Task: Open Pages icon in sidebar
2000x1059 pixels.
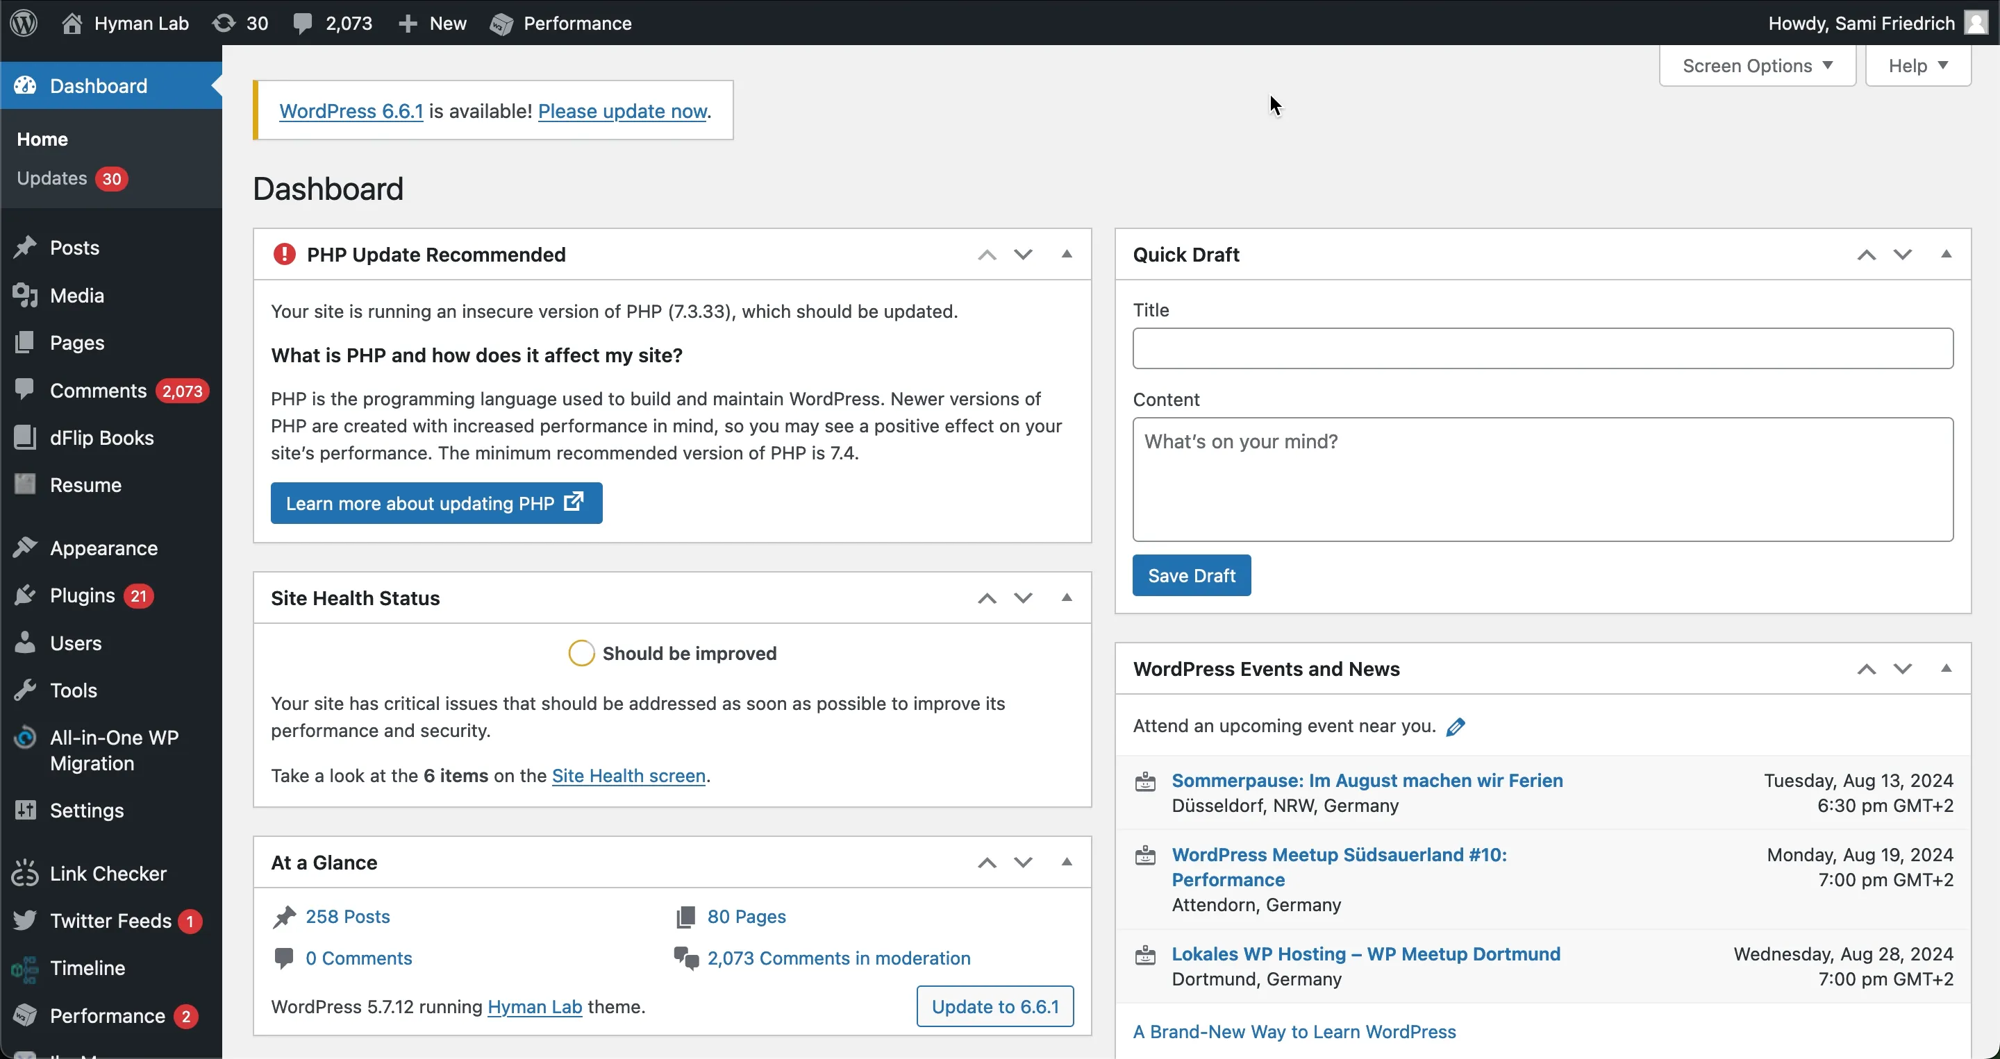Action: pos(25,342)
